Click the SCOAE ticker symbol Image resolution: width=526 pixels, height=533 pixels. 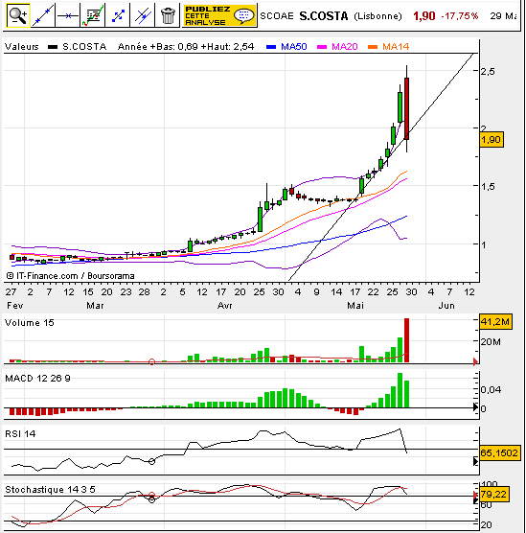click(x=277, y=16)
